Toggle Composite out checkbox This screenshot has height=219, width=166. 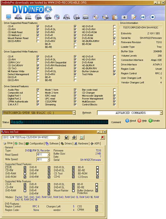pos(38,93)
